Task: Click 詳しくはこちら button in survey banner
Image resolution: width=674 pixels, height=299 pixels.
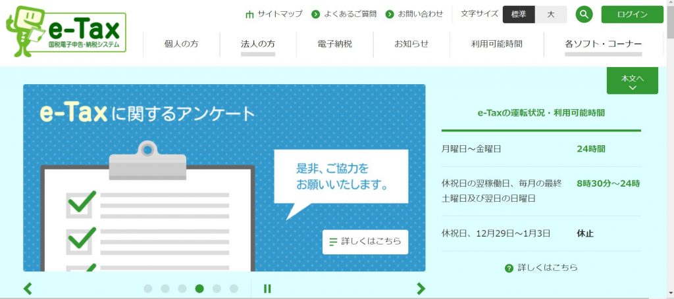Action: tap(365, 242)
